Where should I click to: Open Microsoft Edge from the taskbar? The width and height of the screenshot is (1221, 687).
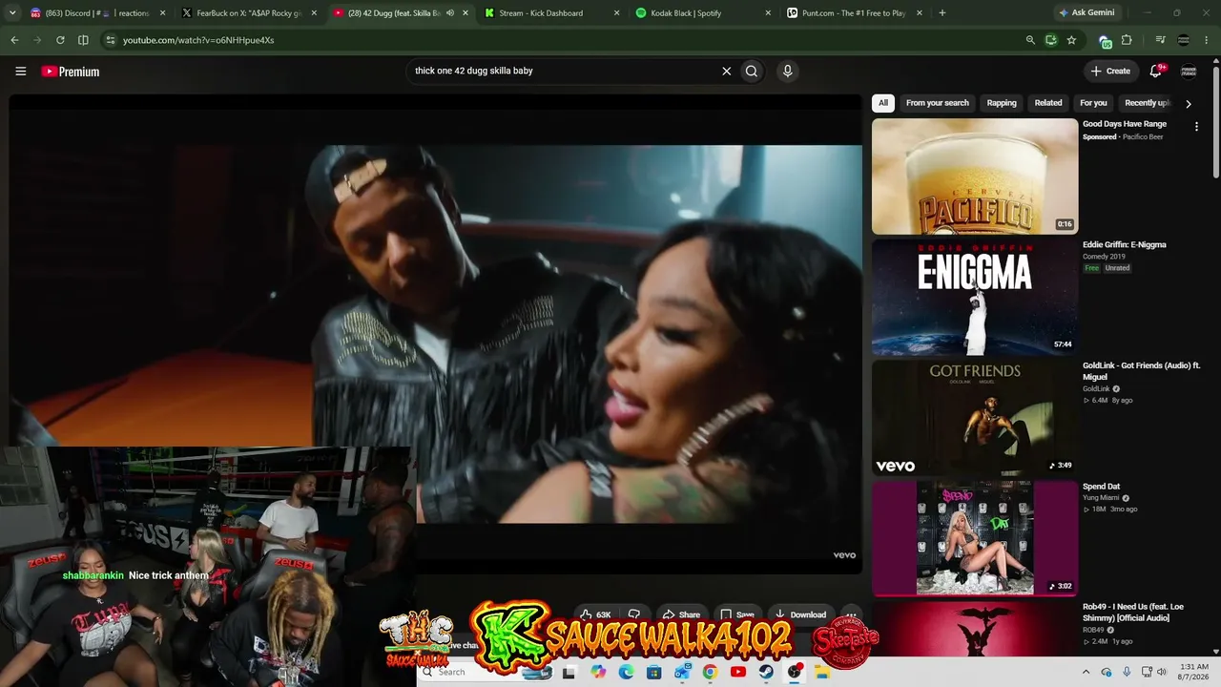(x=626, y=672)
